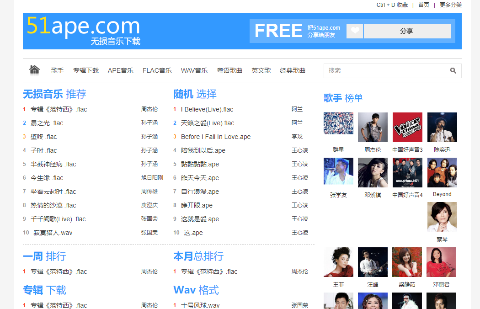Open the 蔡琴 artist photo
The width and height of the screenshot is (480, 309).
pyautogui.click(x=442, y=217)
